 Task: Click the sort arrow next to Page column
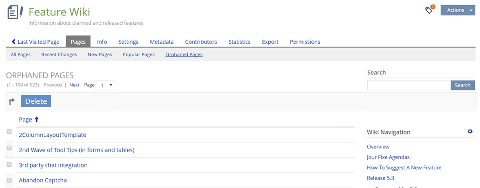tap(37, 120)
